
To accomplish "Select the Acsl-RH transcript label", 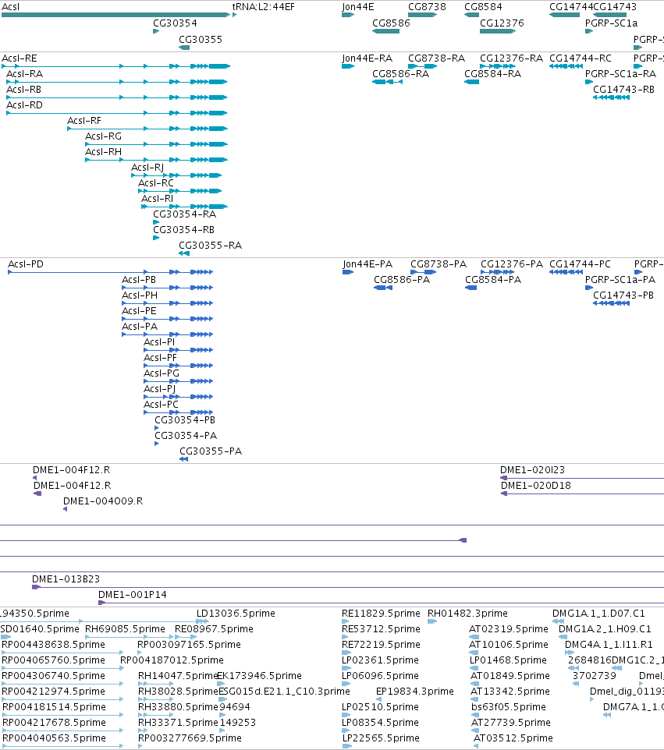I will tap(104, 152).
